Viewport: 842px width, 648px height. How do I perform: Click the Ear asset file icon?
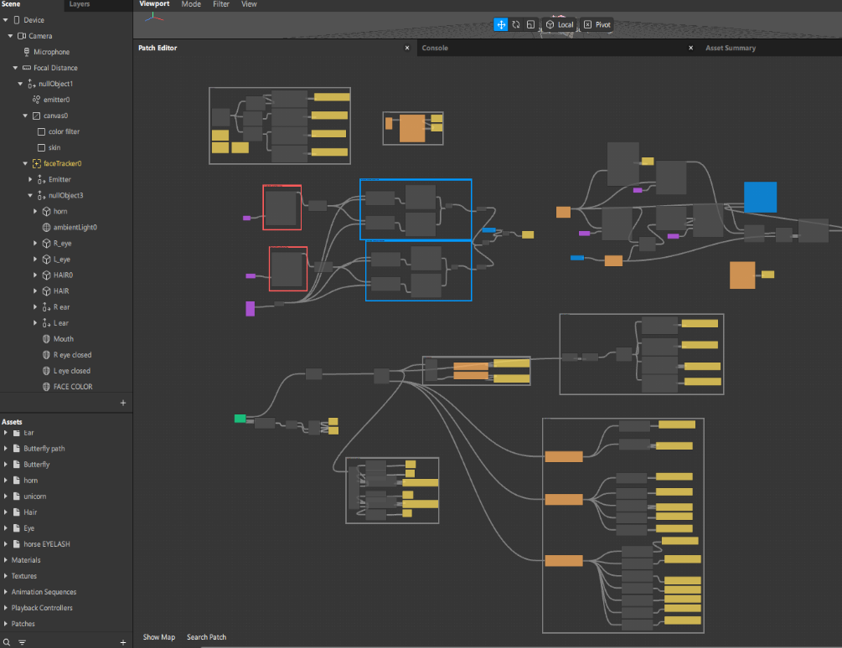pyautogui.click(x=17, y=432)
